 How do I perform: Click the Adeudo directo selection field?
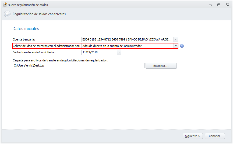click(x=128, y=46)
